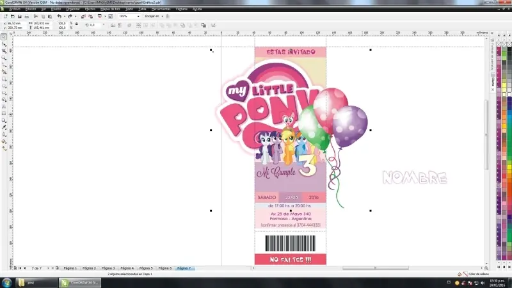512x288 pixels.
Task: Expand the application launcher dropdown arrow
Action: (105, 16)
